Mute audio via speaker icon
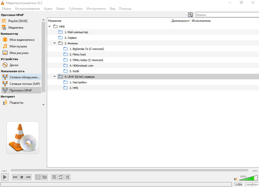259x187 pixels. (236, 179)
